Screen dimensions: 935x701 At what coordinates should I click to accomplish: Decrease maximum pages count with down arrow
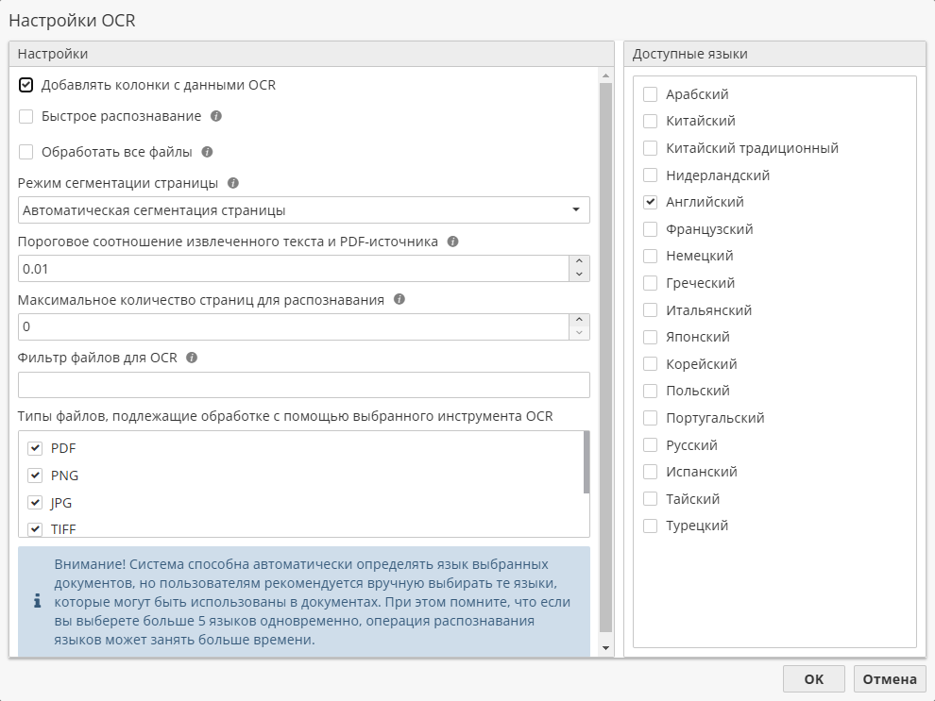point(579,333)
